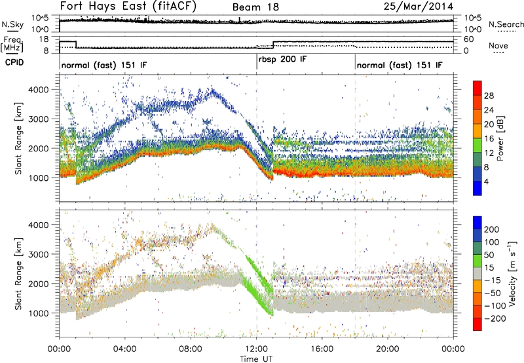The width and height of the screenshot is (524, 363).
Task: Click 'normal (fast) 151 IF' label beginning at 18:00
Action: [x=400, y=66]
